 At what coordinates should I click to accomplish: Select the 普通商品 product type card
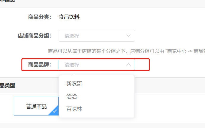(36, 106)
